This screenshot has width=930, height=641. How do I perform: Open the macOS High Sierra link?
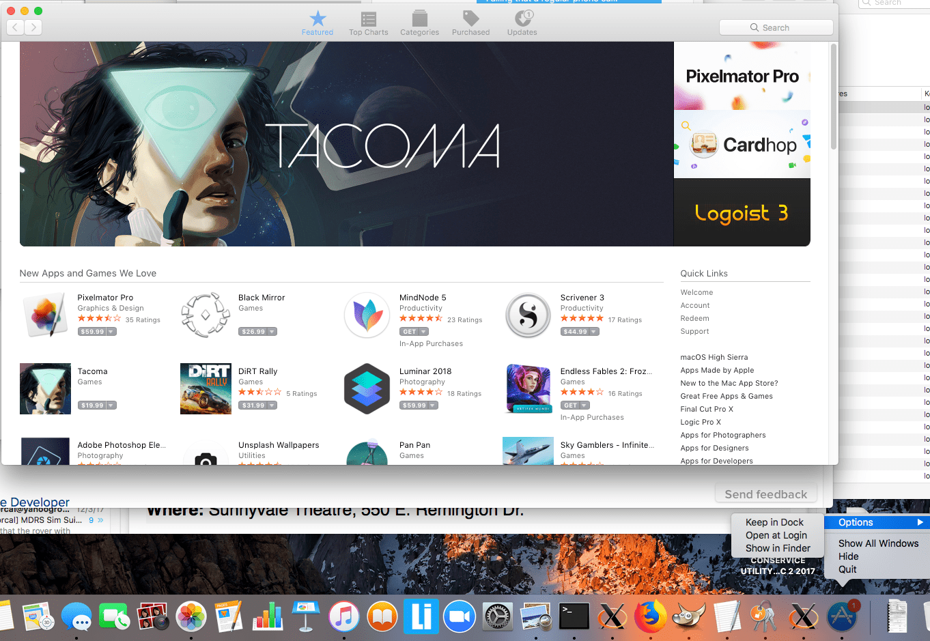coord(714,357)
